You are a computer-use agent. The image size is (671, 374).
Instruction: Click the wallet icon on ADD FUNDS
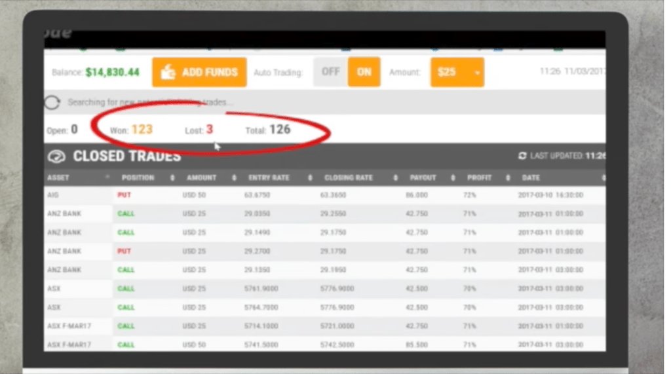point(168,72)
